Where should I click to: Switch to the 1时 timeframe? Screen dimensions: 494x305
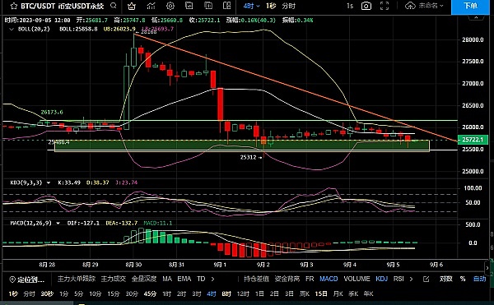pos(166,294)
